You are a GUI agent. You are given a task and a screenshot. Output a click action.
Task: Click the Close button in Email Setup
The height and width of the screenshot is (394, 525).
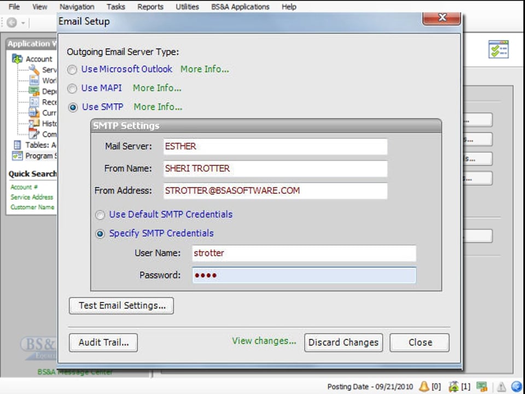click(x=419, y=343)
